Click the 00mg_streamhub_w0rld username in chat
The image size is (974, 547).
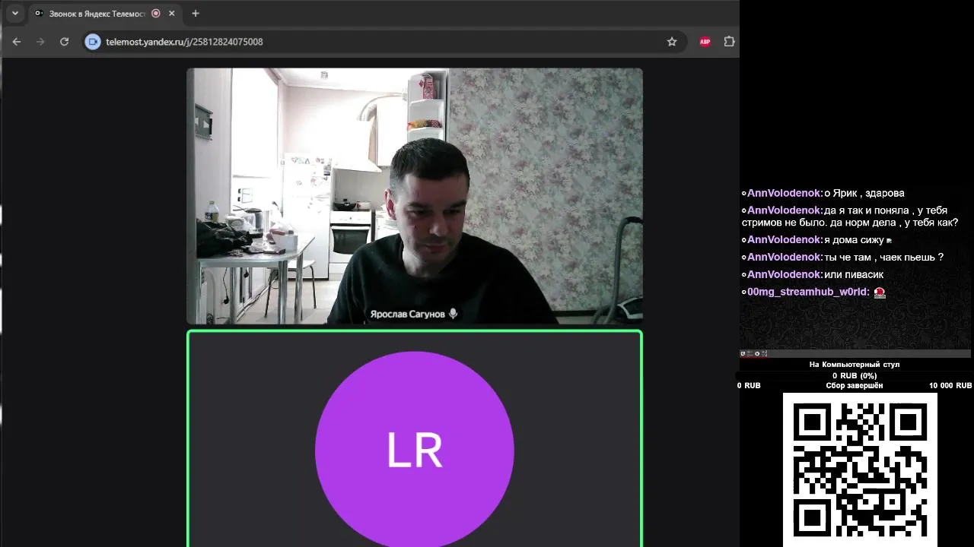tap(807, 292)
